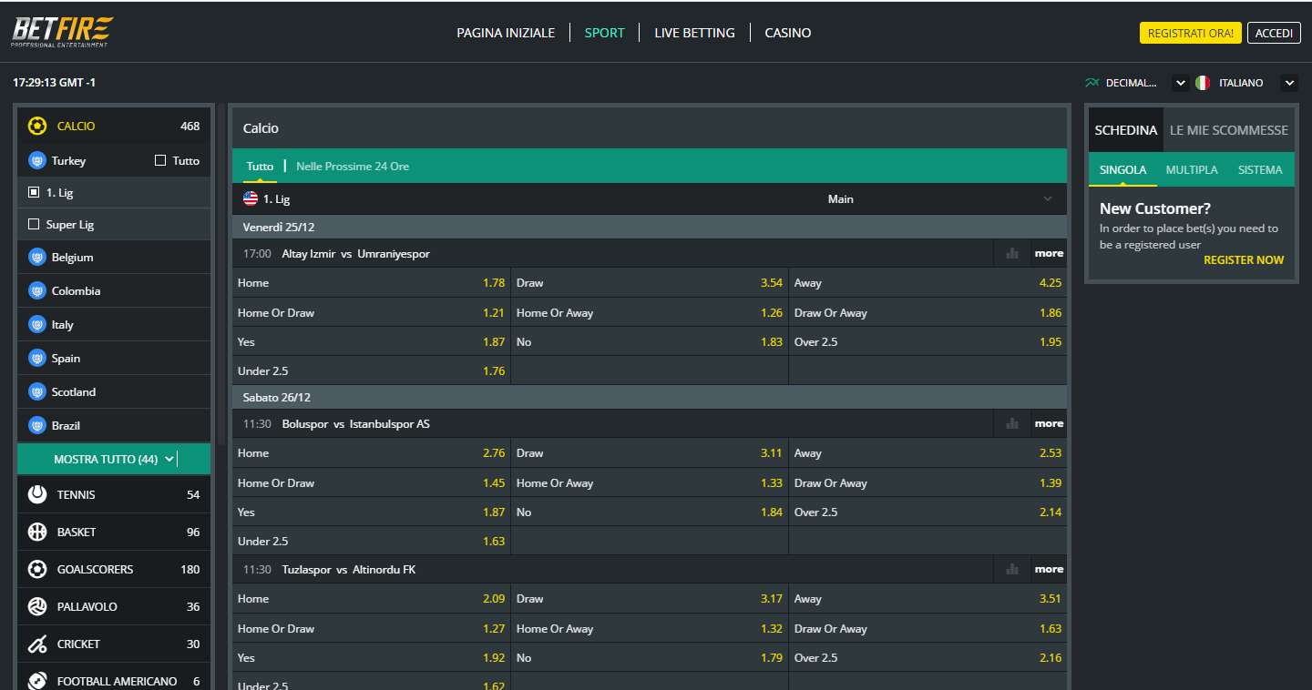
Task: Open the Main market selector
Action: (x=841, y=198)
